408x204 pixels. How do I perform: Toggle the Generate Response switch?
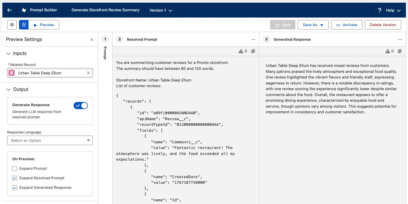(80, 106)
